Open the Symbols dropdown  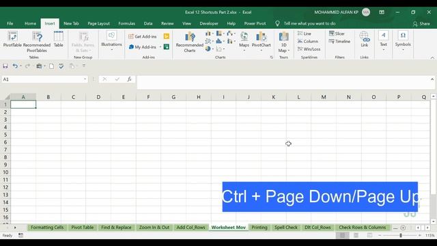(x=403, y=41)
